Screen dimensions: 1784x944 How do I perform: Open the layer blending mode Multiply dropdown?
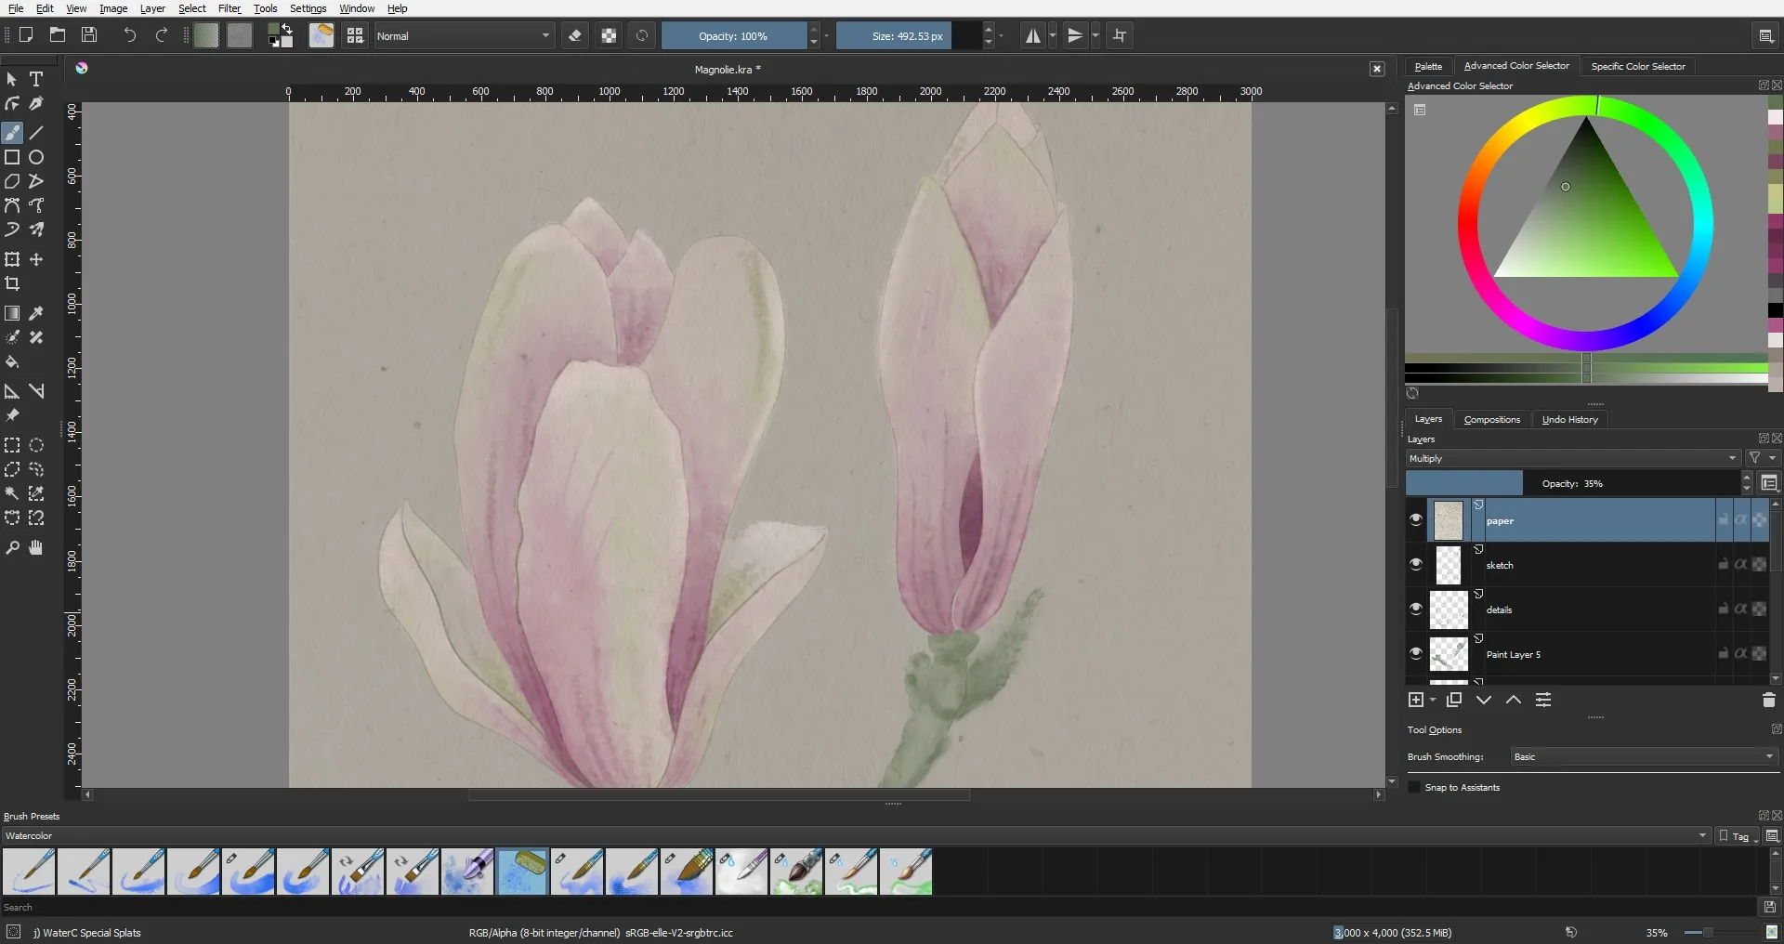pyautogui.click(x=1572, y=459)
